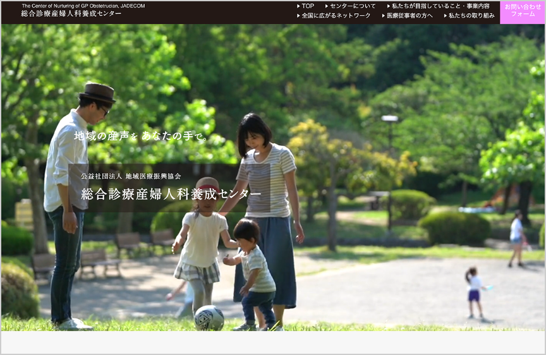The height and width of the screenshot is (355, 546).
Task: Click the JADECOM English site name text
Action: point(83,6)
